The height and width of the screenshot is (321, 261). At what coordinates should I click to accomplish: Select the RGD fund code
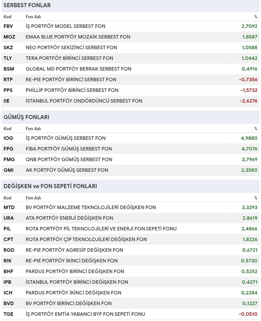[x=9, y=250]
